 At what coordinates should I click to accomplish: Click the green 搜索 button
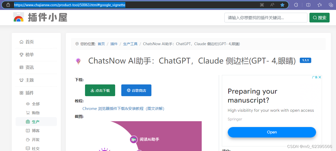tap(319, 18)
